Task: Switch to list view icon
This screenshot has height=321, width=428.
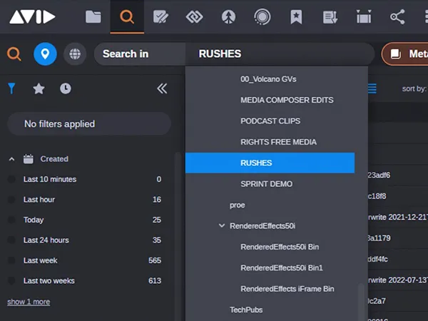Action: (x=372, y=88)
